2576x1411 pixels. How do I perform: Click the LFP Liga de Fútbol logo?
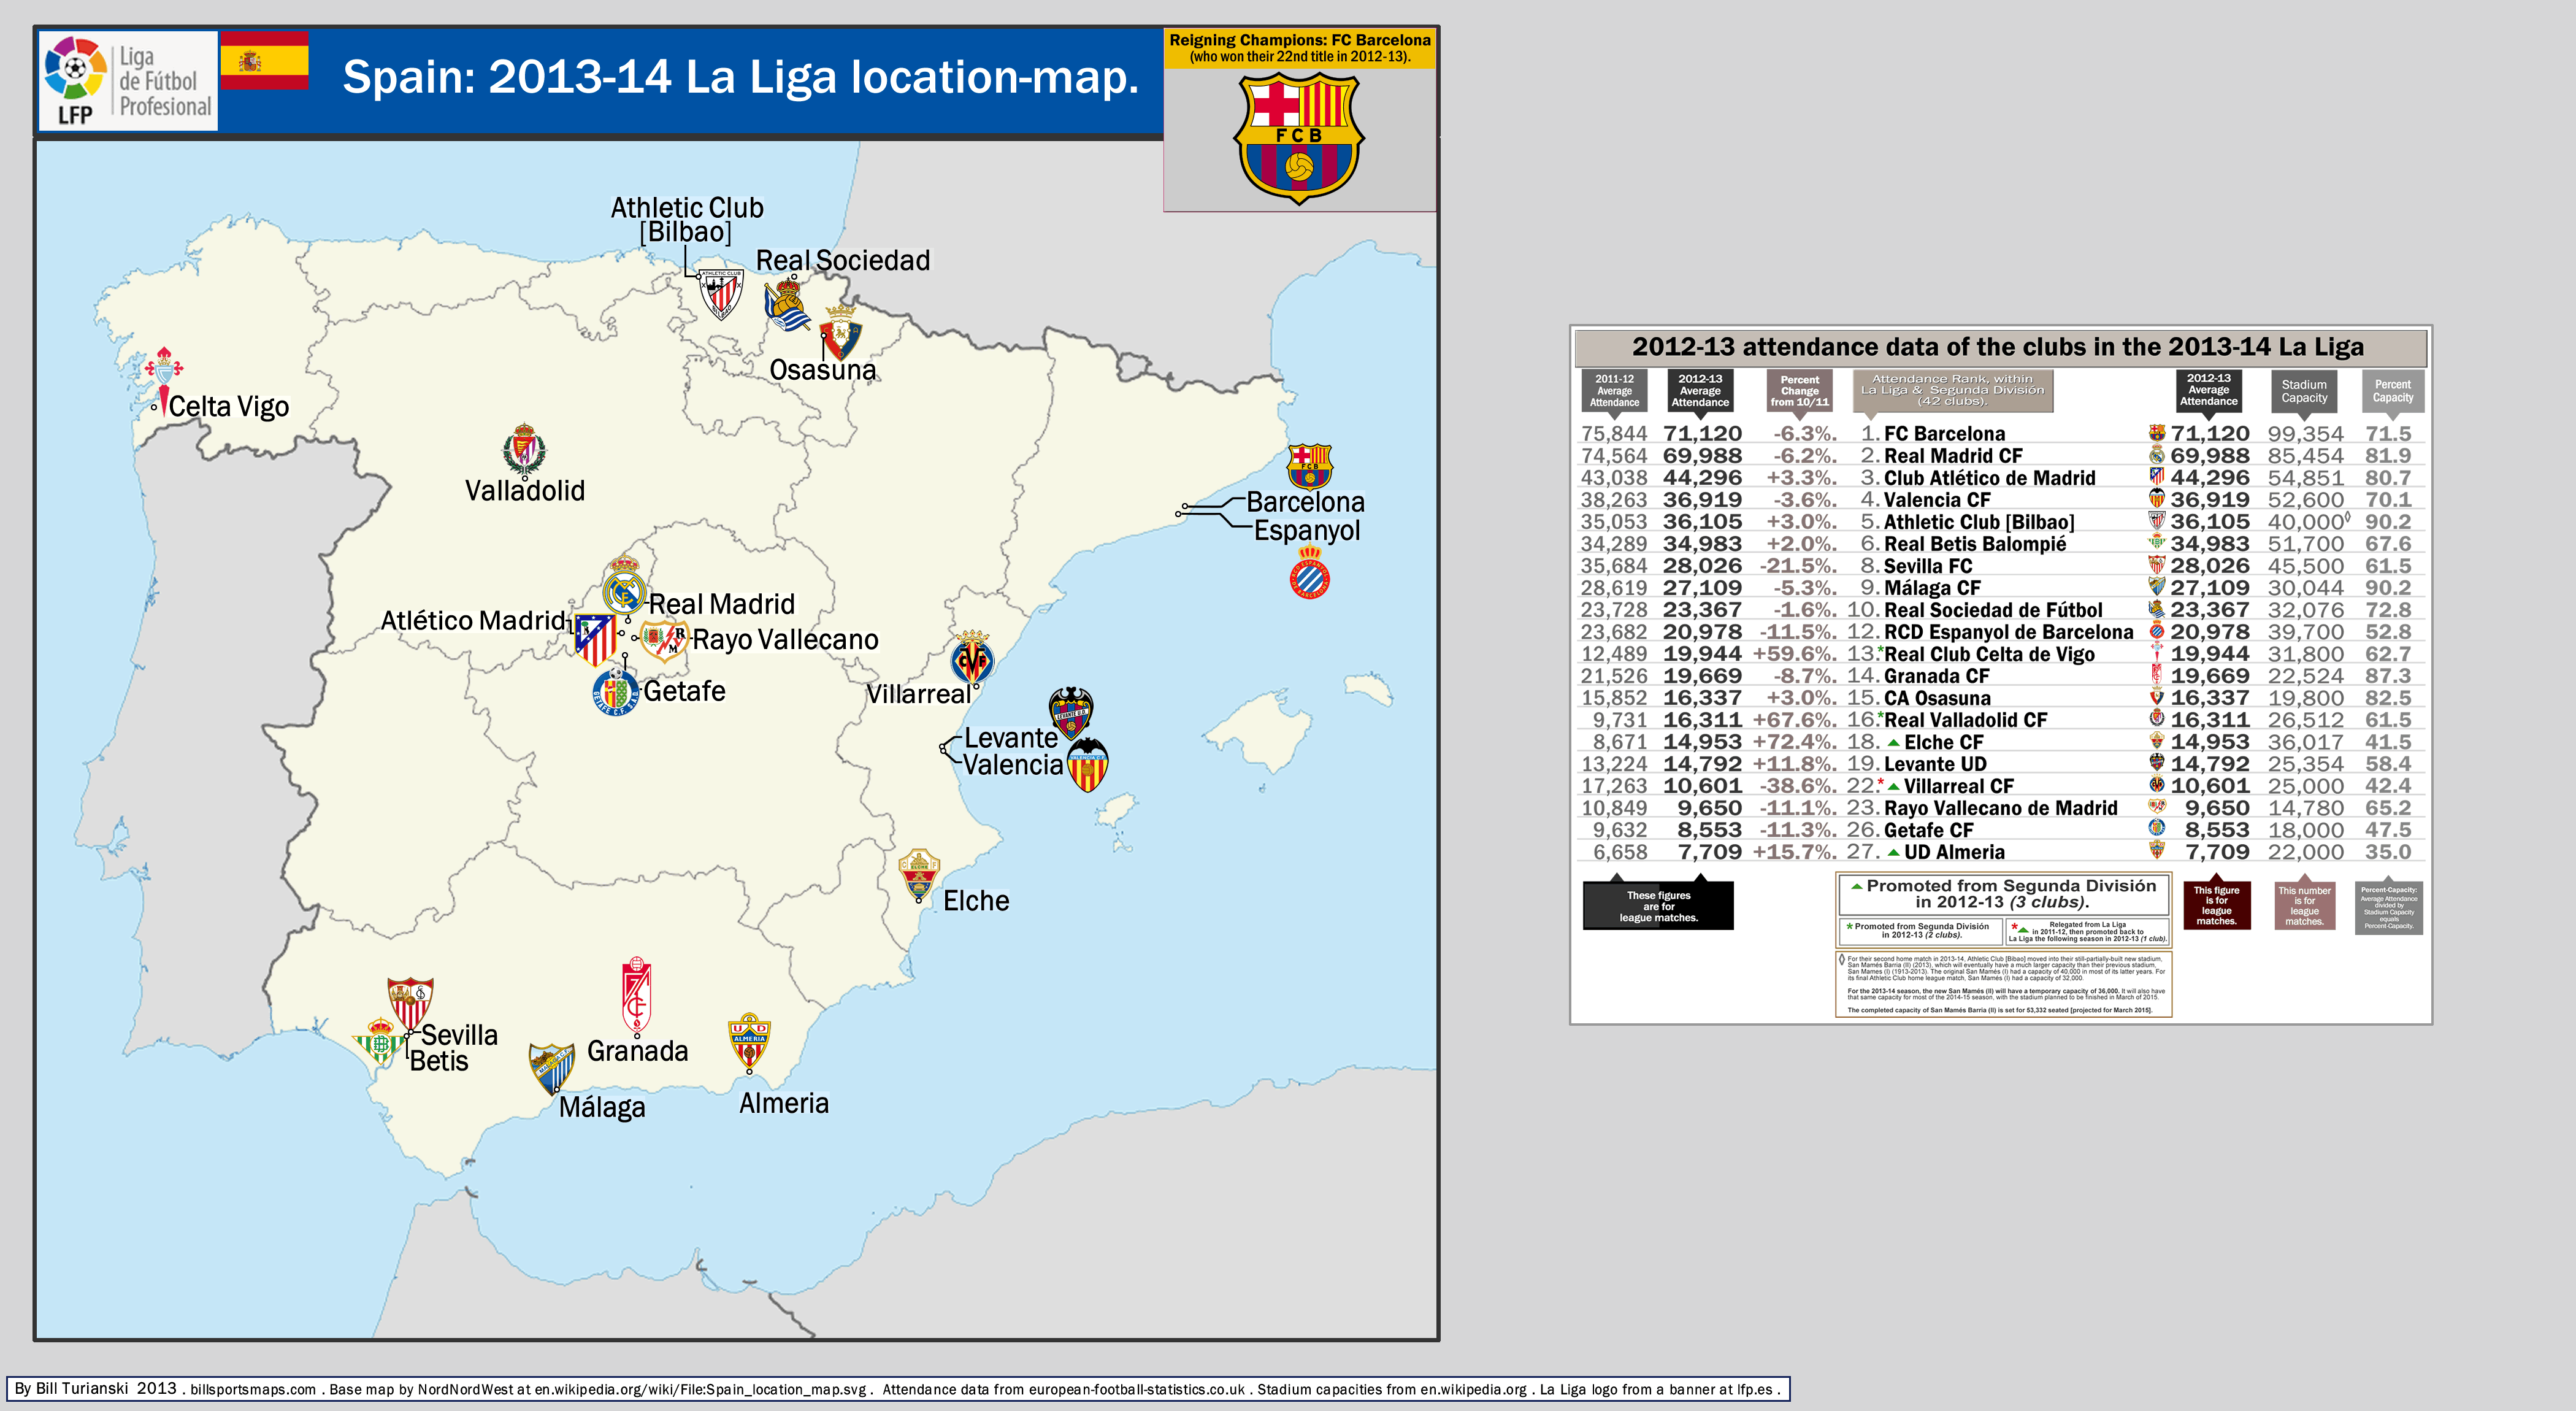(128, 82)
